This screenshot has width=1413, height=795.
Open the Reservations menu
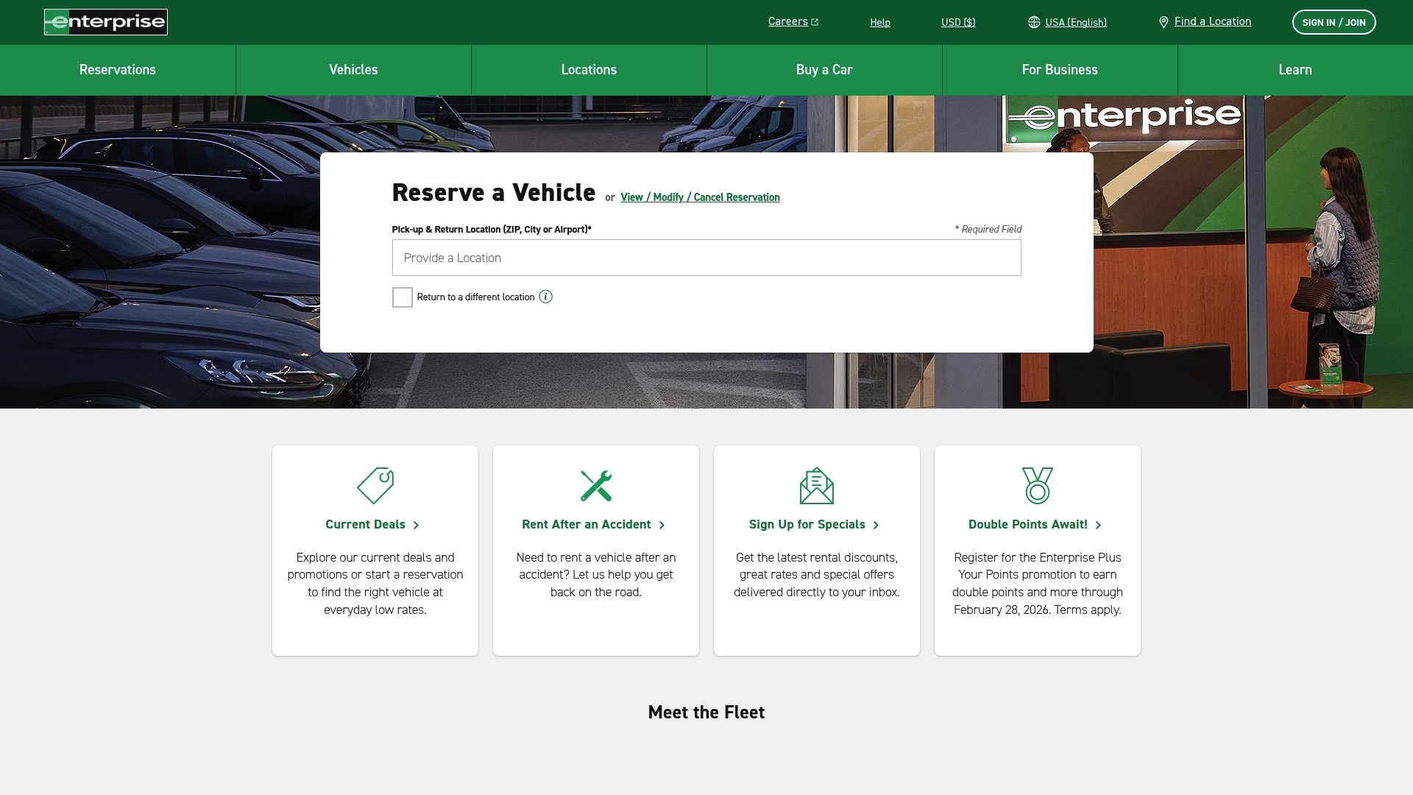tap(118, 70)
